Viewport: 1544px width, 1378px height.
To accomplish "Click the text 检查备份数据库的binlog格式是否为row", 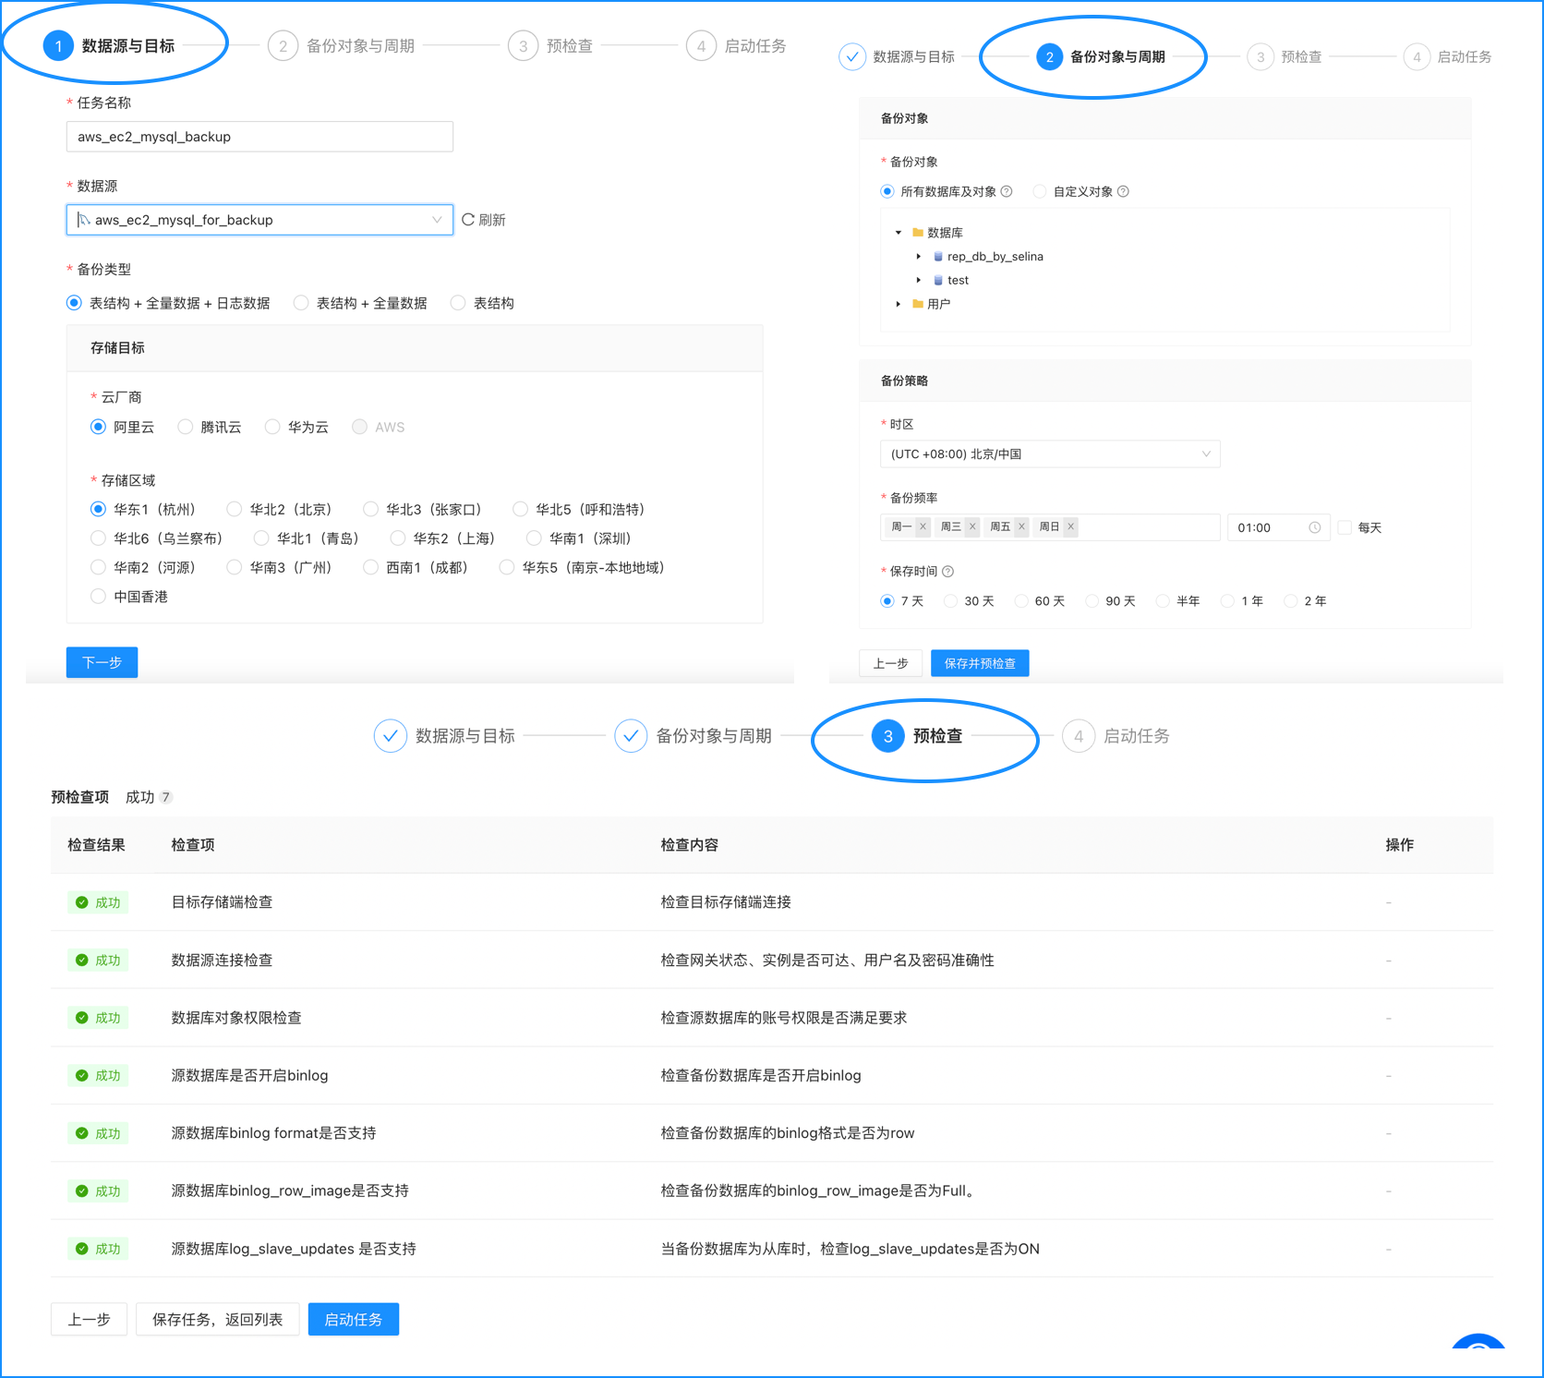I will coord(788,1133).
